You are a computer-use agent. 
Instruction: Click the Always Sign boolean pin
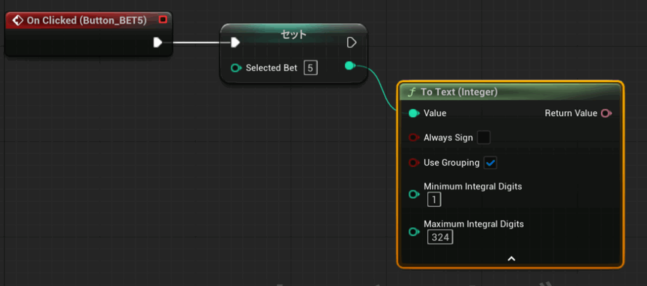(x=413, y=138)
